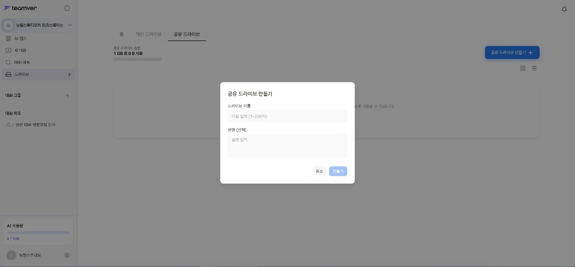
Task: Click the 대화 목록 section heading
Action: [x=13, y=114]
